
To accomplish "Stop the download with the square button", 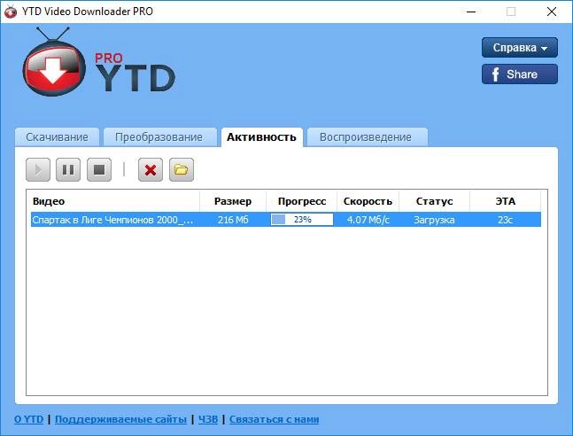I will click(99, 170).
